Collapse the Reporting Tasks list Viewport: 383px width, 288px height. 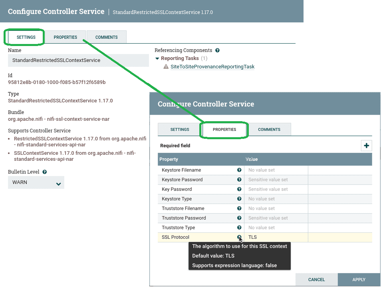pyautogui.click(x=157, y=59)
